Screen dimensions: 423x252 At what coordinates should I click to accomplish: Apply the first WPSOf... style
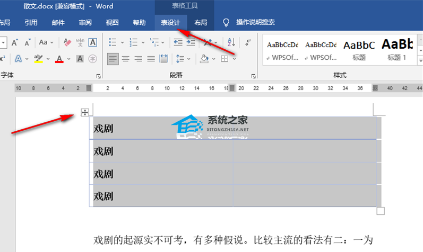[282, 50]
